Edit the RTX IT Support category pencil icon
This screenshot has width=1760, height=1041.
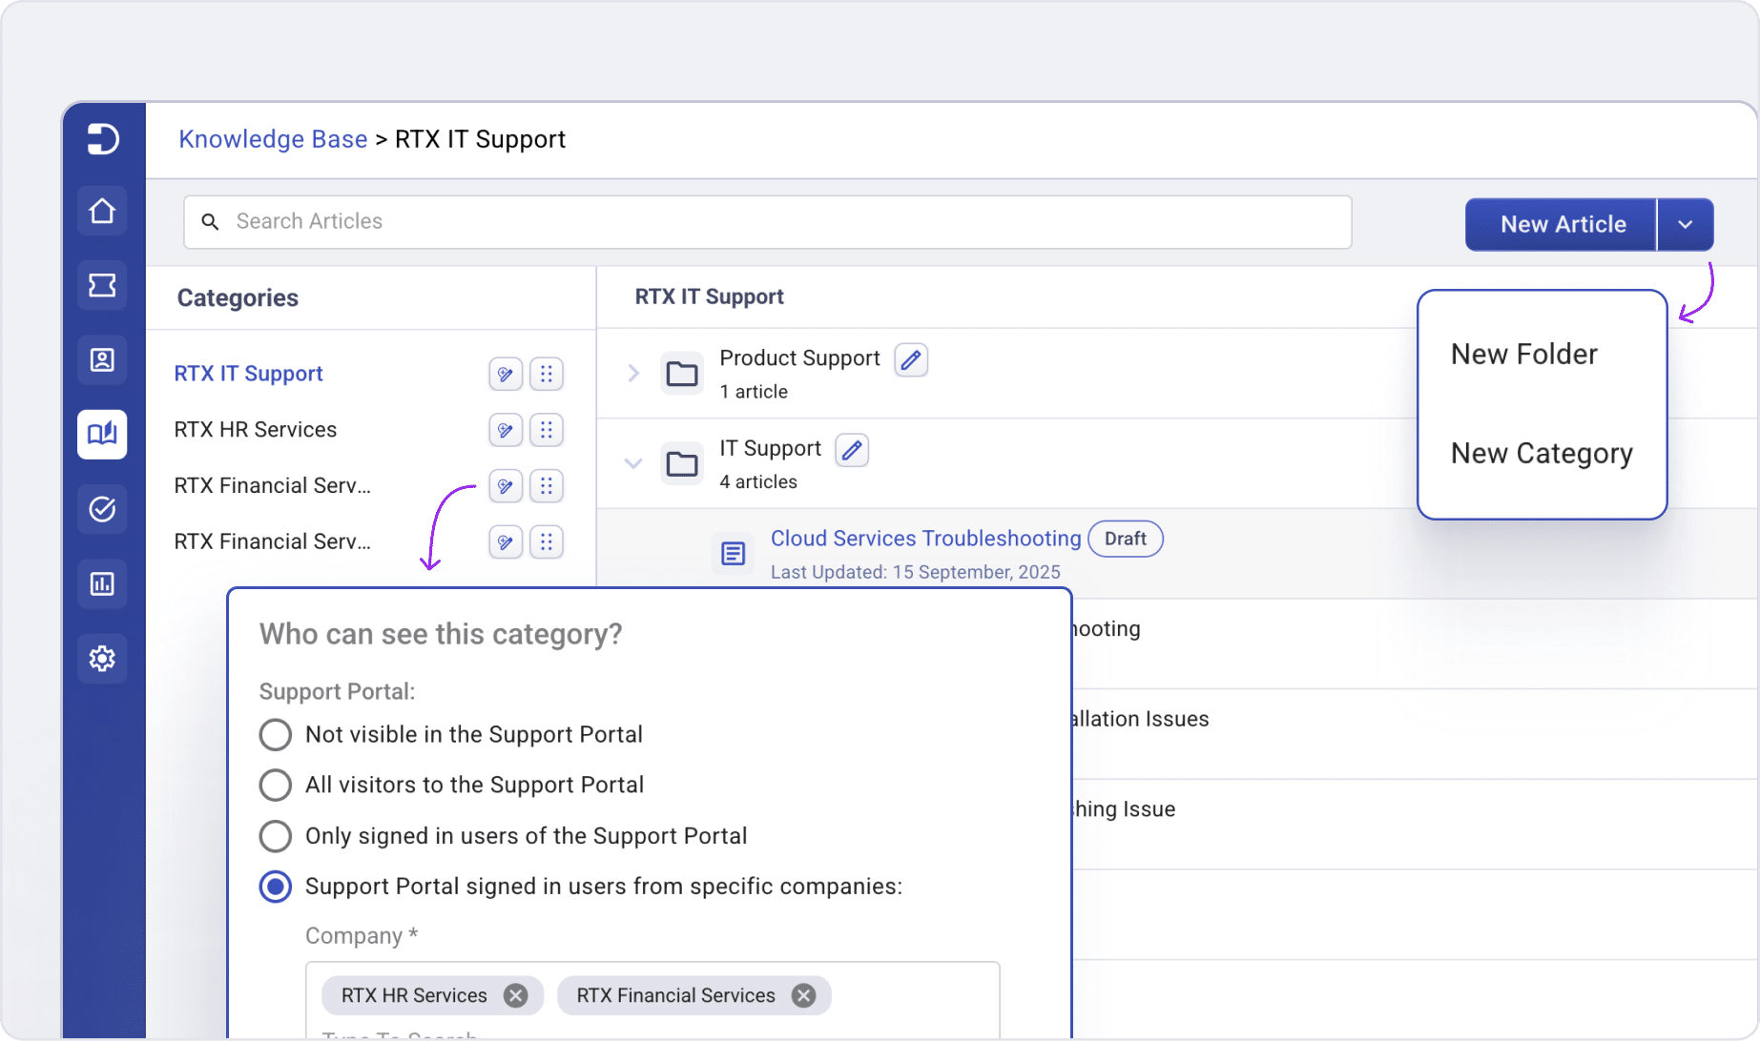pos(506,374)
